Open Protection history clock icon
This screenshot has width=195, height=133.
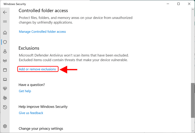(x=5, y=107)
